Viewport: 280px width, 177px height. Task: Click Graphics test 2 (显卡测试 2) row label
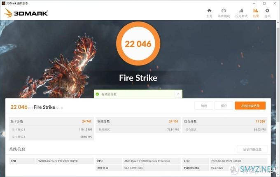[19, 137]
